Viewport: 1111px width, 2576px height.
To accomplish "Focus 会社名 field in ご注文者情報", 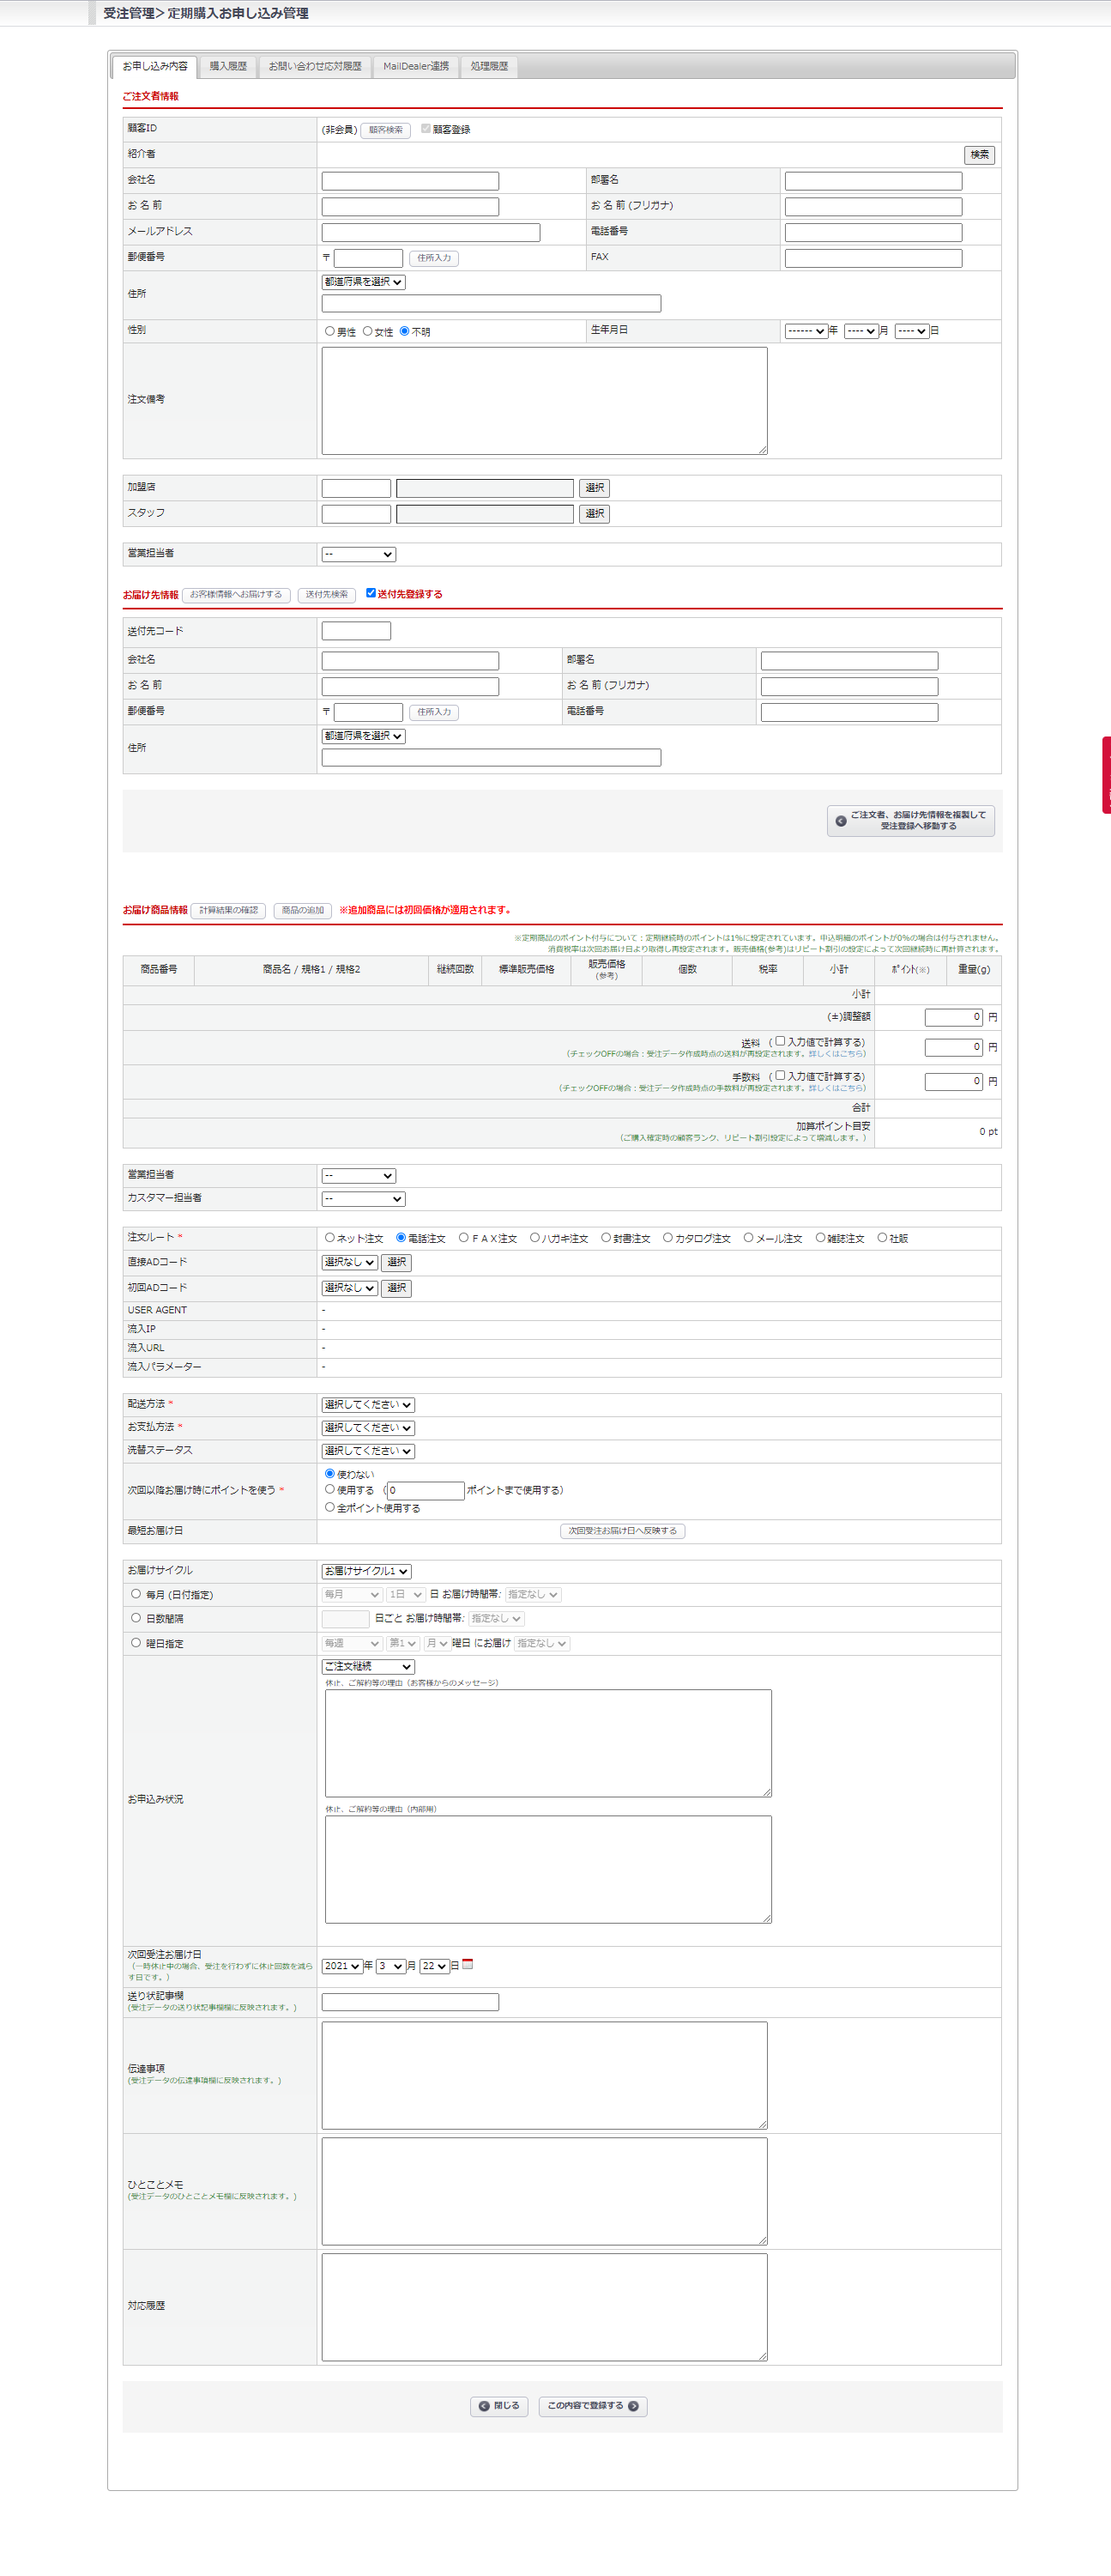I will (411, 181).
